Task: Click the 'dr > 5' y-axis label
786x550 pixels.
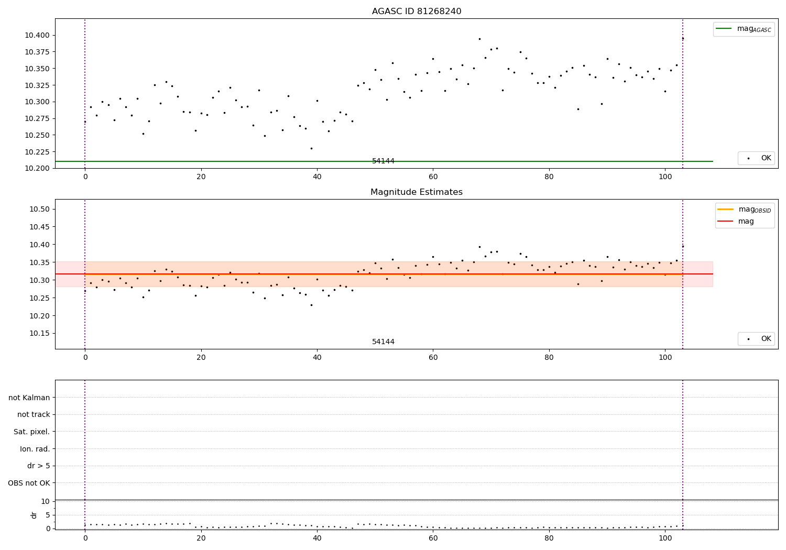Action: tap(39, 466)
